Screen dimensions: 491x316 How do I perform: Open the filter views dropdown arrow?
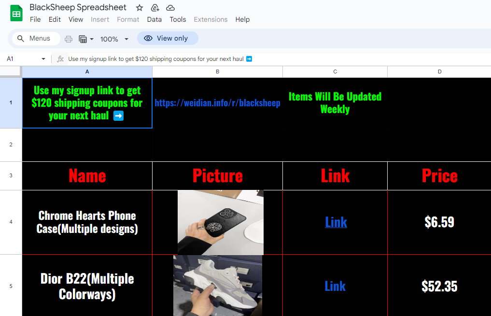click(92, 39)
